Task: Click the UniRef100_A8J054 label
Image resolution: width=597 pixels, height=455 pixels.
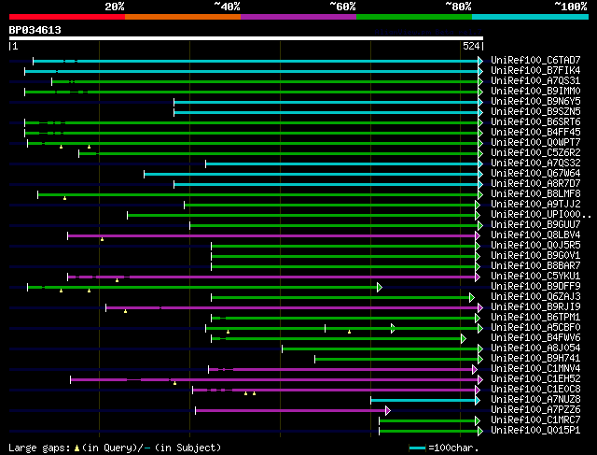Action: point(535,348)
